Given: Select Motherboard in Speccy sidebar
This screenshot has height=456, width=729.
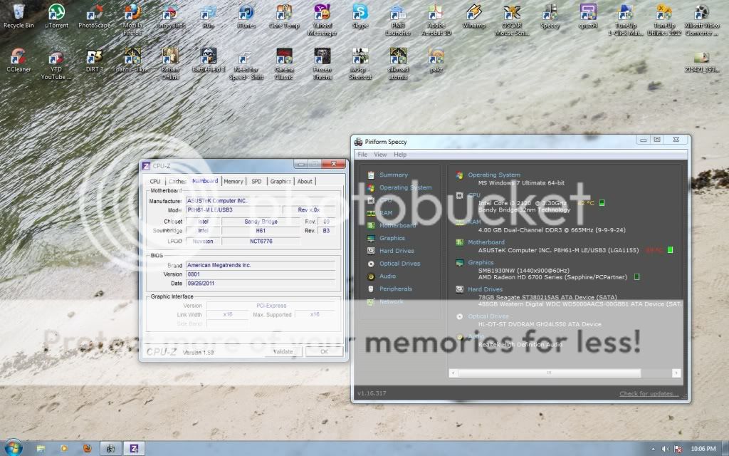Looking at the screenshot, I should [397, 226].
